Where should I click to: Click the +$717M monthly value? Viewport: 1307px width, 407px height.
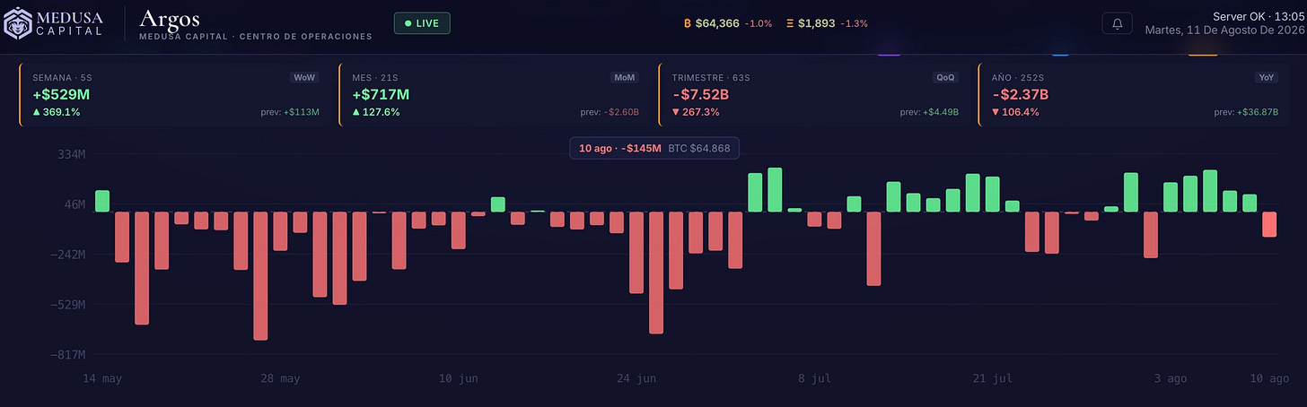(381, 94)
